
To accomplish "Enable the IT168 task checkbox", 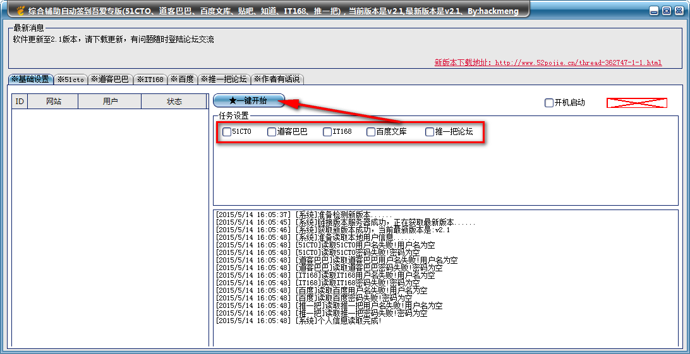I will pos(327,132).
